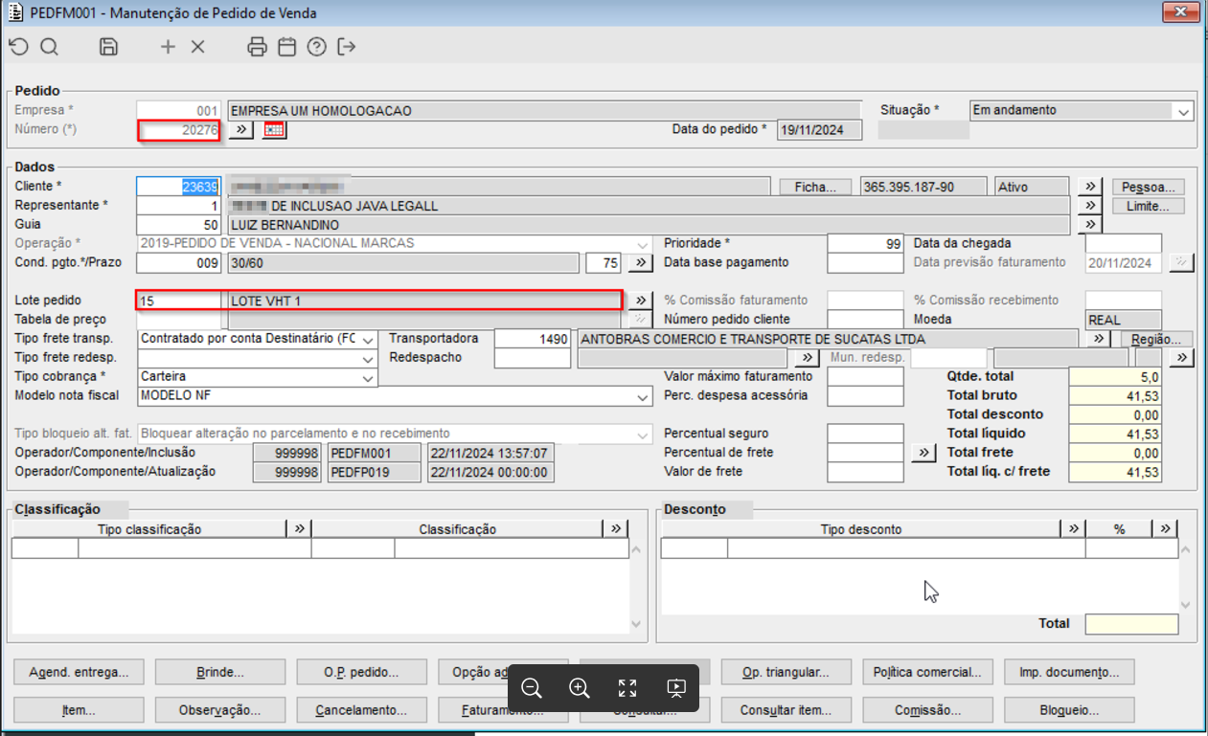Click the Região... button
The image size is (1208, 736).
click(1155, 339)
